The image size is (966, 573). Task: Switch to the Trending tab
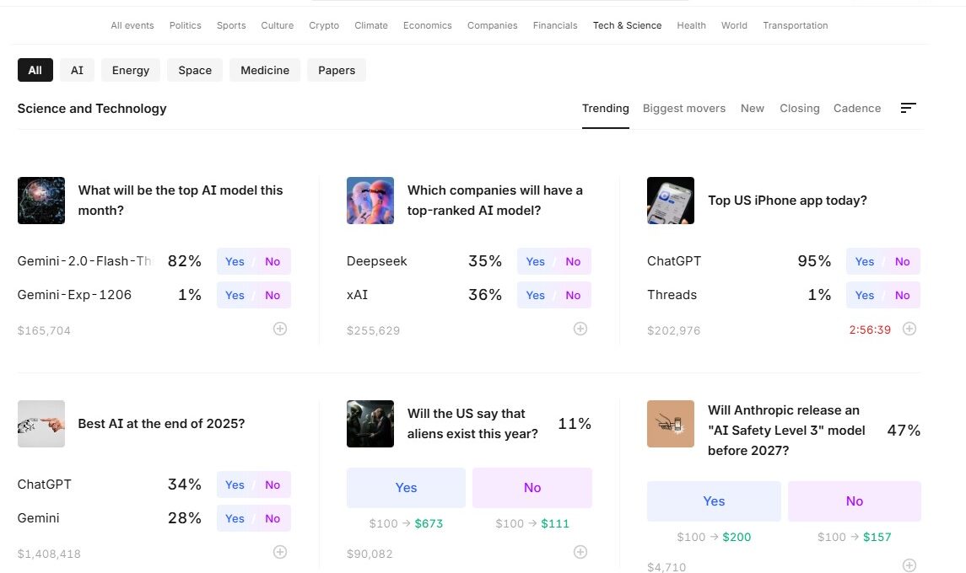coord(606,109)
